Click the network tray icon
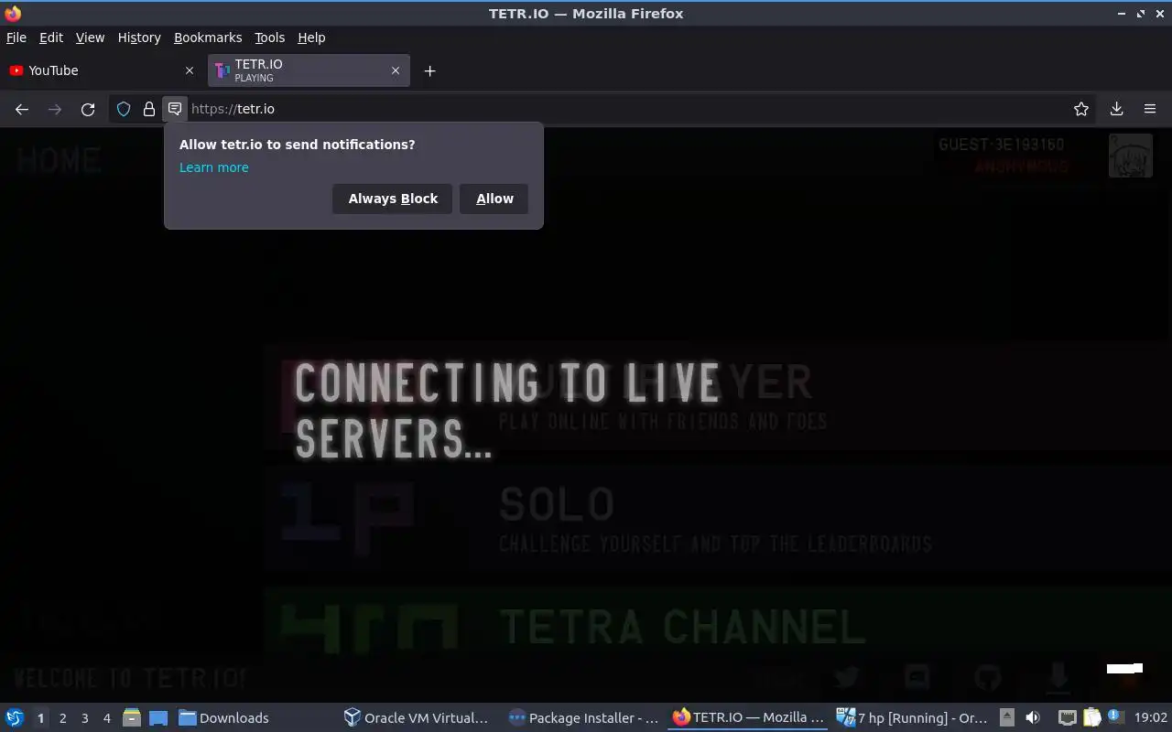 click(1067, 718)
